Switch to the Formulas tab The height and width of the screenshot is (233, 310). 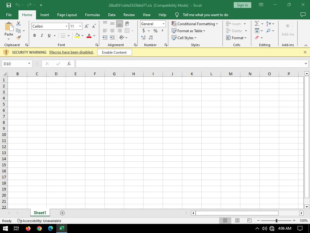(92, 15)
